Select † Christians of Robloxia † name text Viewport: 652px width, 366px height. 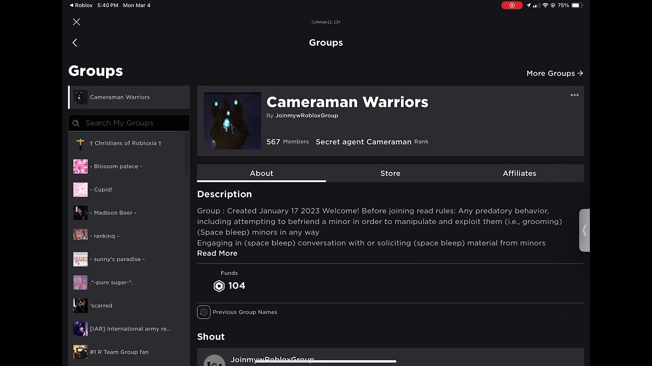click(x=125, y=143)
